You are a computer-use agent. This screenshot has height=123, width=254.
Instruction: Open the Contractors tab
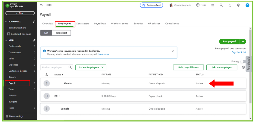[83, 24]
